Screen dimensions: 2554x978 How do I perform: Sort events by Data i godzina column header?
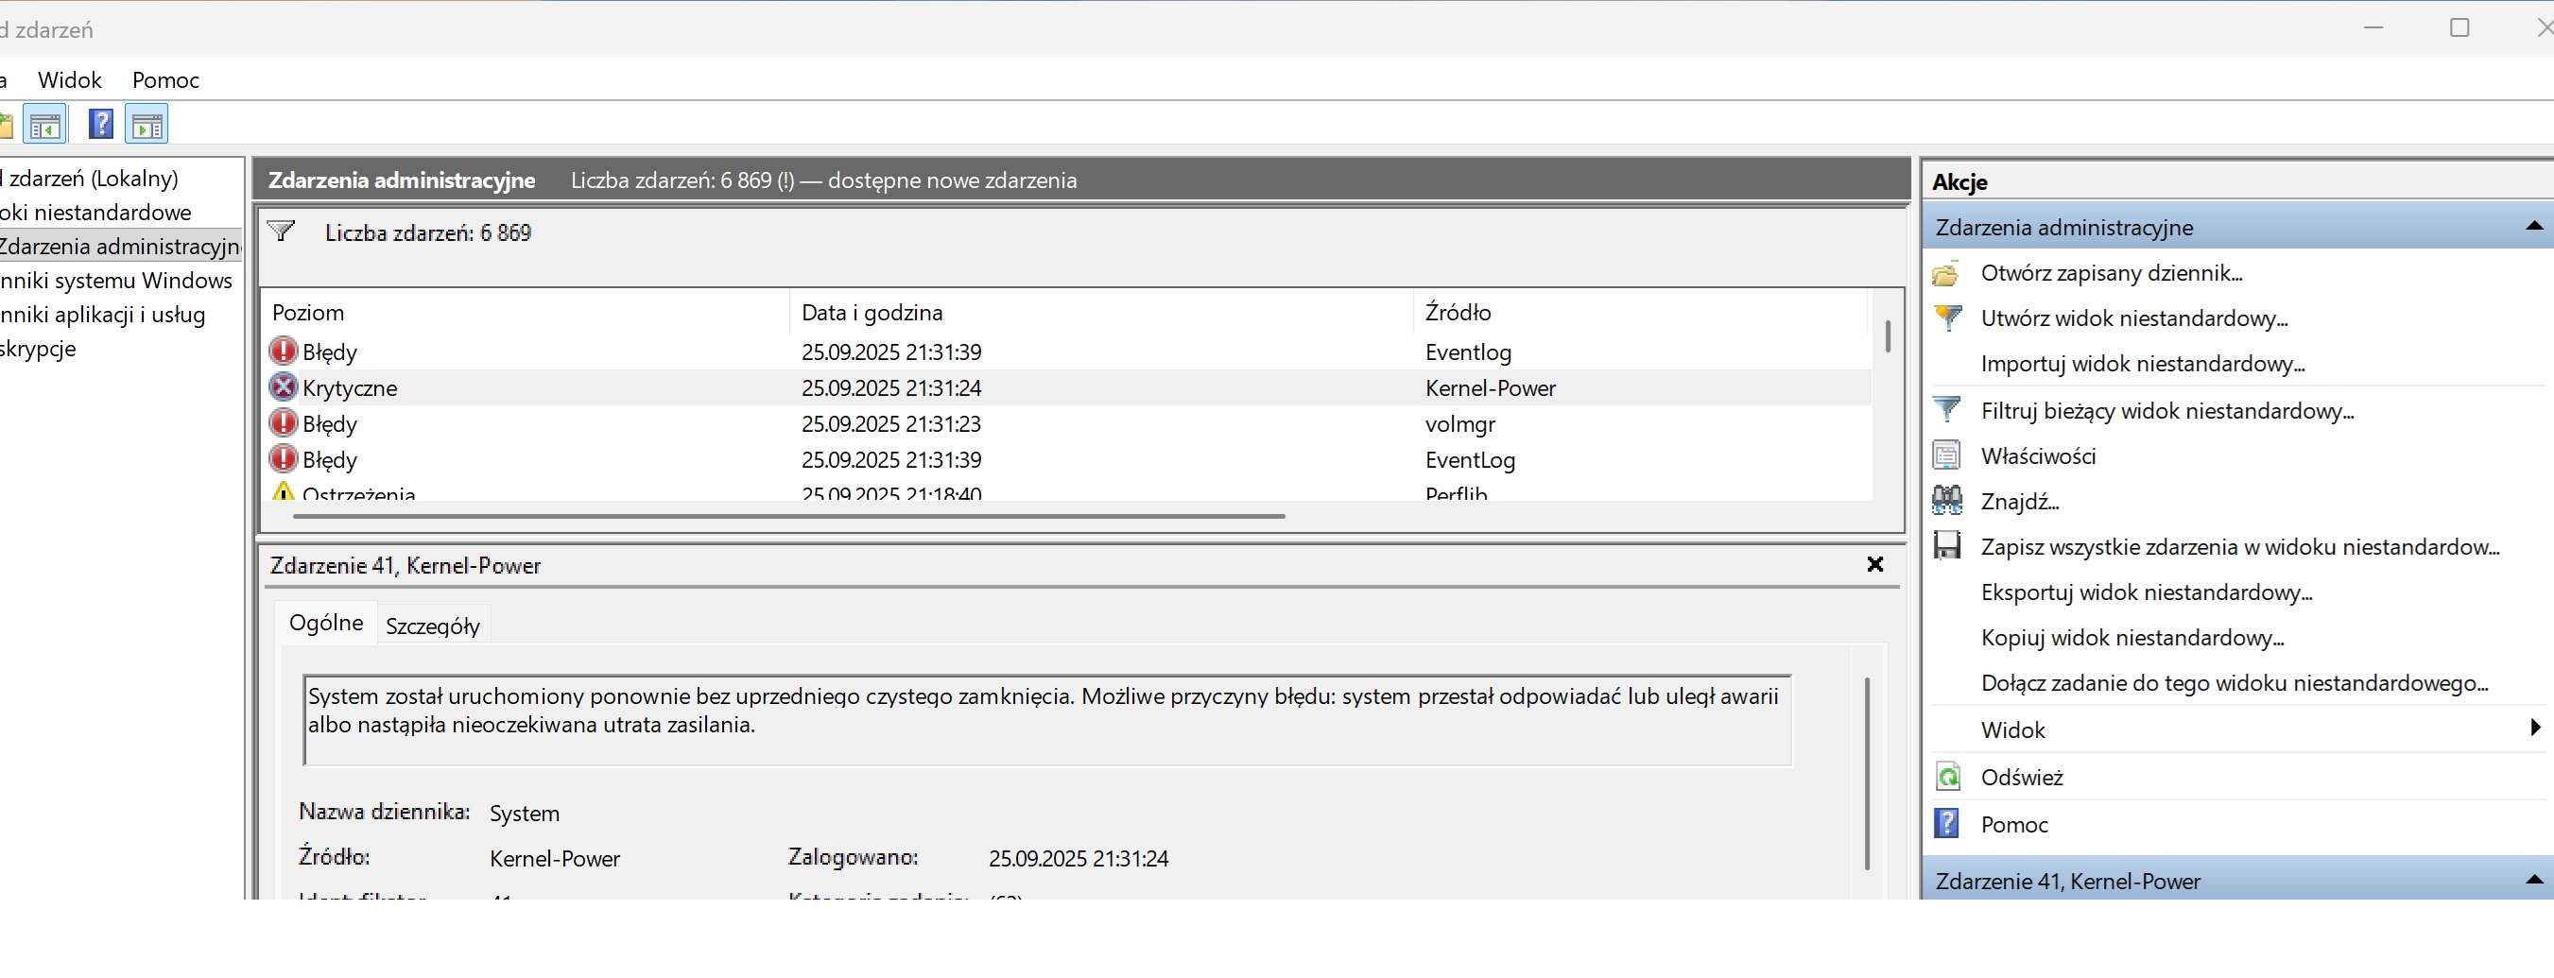[x=871, y=313]
